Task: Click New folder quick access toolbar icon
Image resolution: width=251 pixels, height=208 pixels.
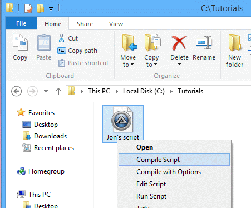Action: tap(40, 8)
